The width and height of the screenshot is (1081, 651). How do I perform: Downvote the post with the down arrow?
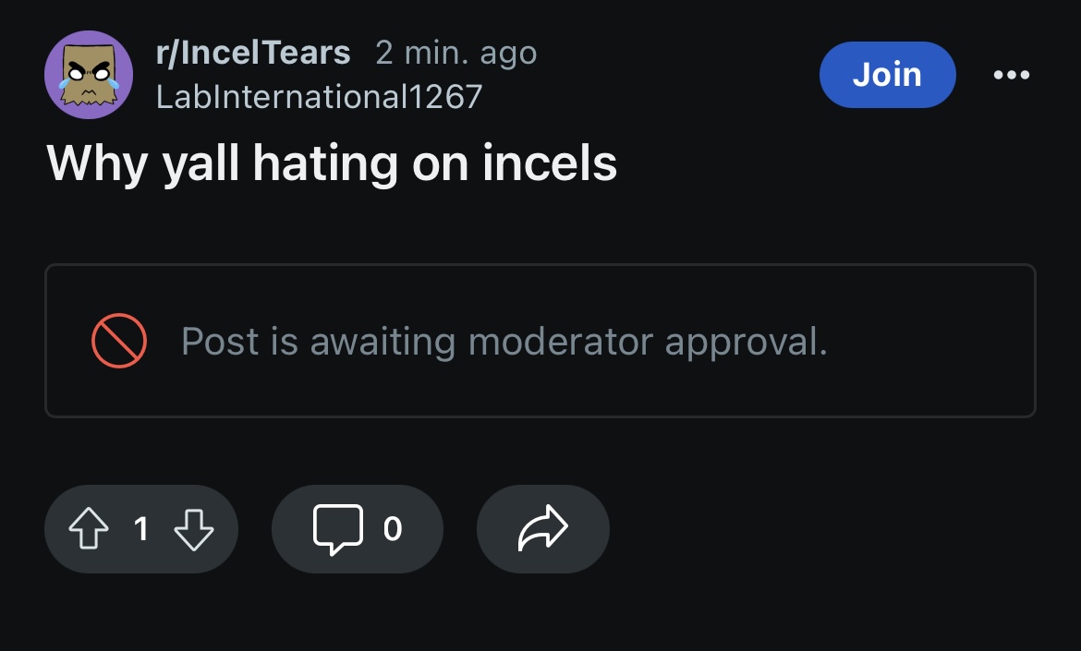click(x=194, y=529)
